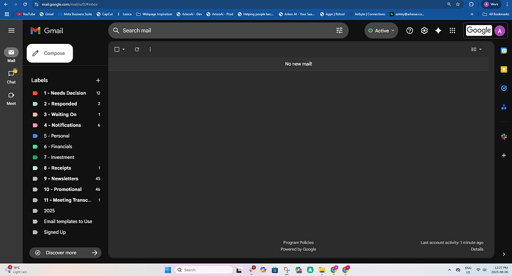Show more bookmarks chevron
This screenshot has height=276, width=512.
pyautogui.click(x=472, y=14)
